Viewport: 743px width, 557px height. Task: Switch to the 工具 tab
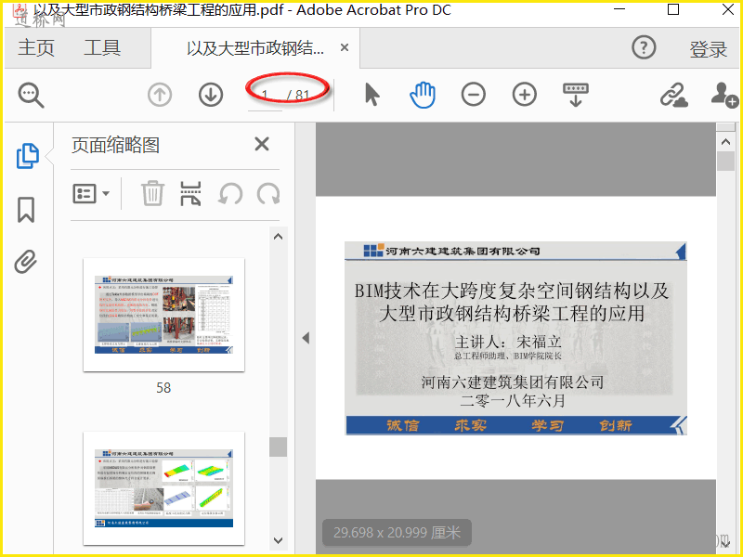click(x=102, y=48)
